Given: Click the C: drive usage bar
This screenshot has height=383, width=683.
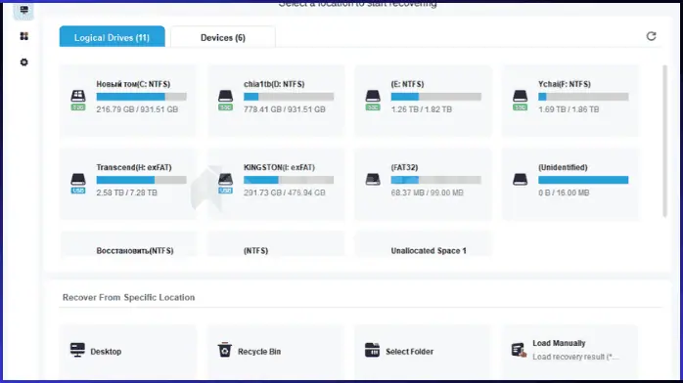Looking at the screenshot, I should [141, 97].
